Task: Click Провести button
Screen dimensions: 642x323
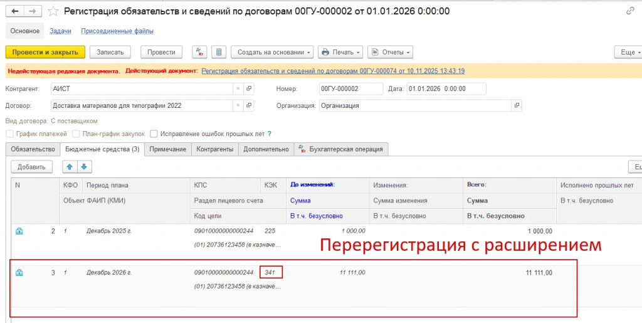Action: (x=161, y=52)
